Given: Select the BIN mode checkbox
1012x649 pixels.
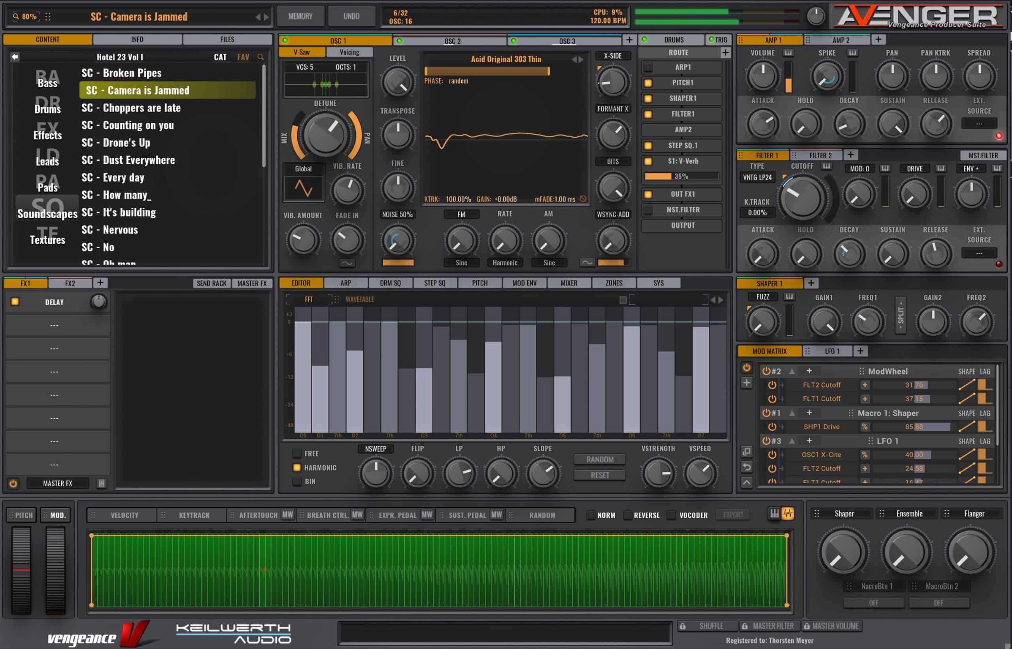Looking at the screenshot, I should [297, 481].
